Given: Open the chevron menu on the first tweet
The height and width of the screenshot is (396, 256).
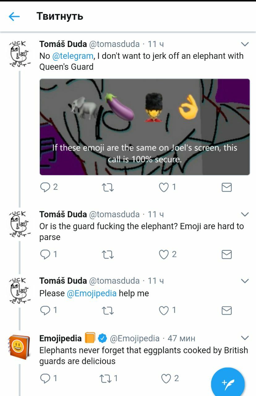Looking at the screenshot, I should (x=245, y=44).
